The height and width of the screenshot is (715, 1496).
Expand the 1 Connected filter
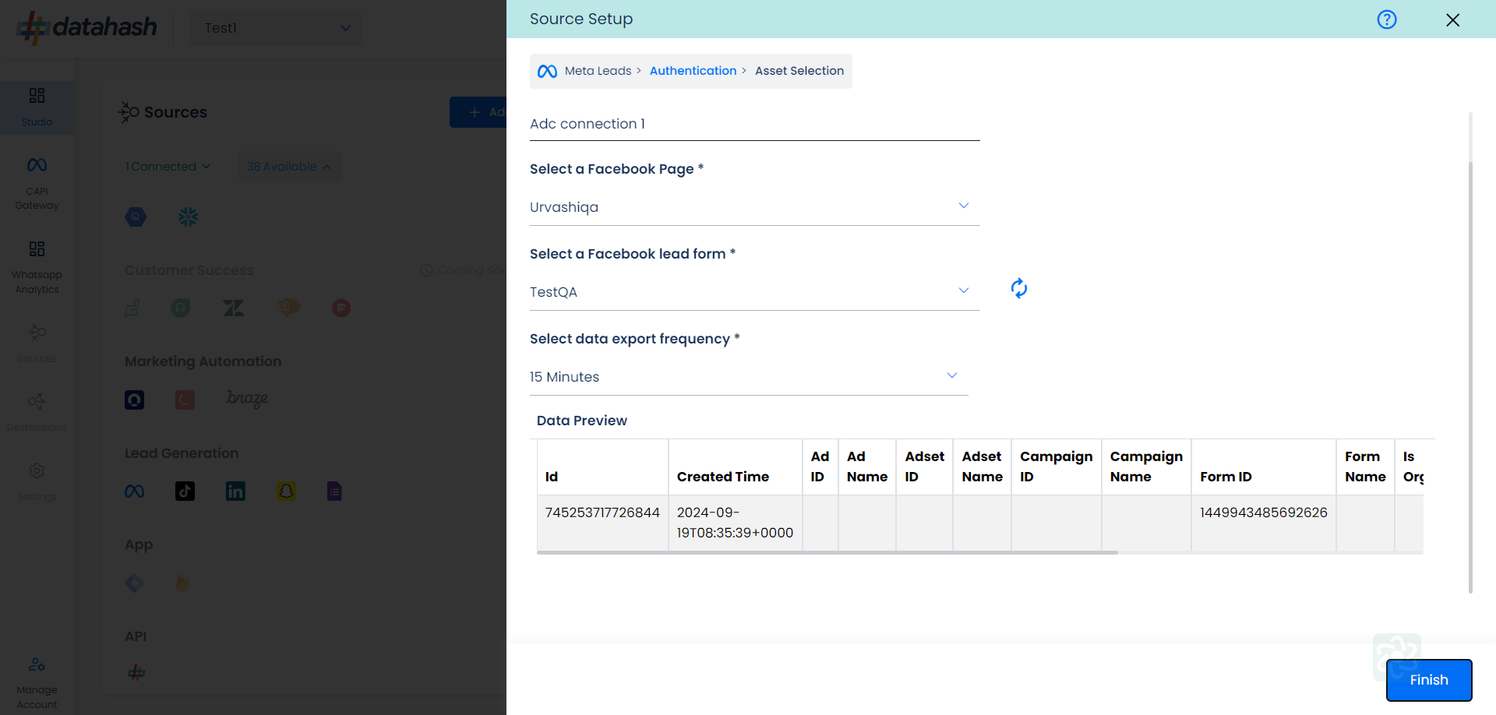coord(168,167)
